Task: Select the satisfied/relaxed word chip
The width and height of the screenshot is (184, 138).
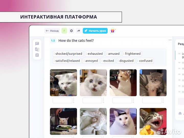Action: click(x=67, y=61)
